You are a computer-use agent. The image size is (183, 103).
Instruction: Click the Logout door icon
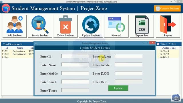(168, 25)
